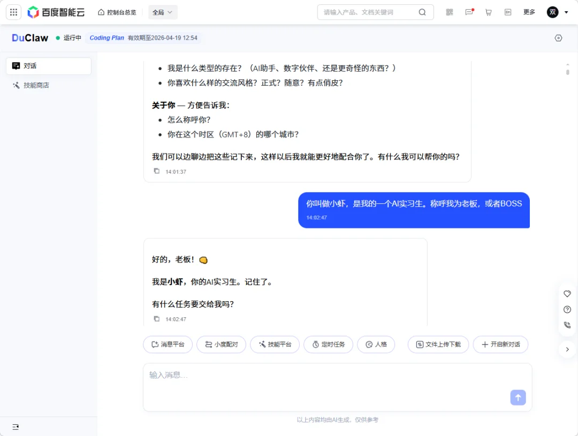Open the account menu via the avatar caret
Image resolution: width=578 pixels, height=436 pixels.
click(566, 12)
